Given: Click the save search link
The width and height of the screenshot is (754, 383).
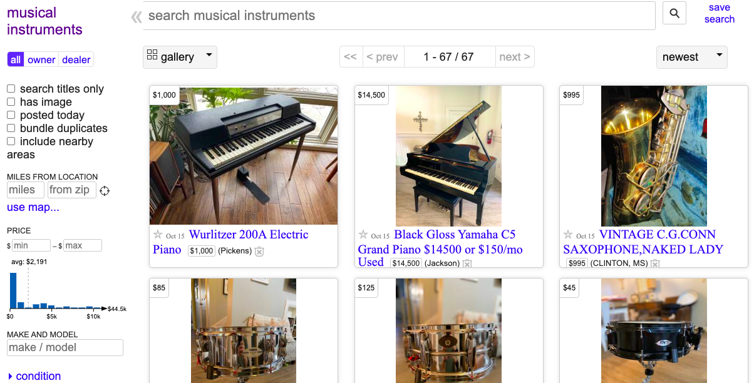Looking at the screenshot, I should (x=719, y=13).
